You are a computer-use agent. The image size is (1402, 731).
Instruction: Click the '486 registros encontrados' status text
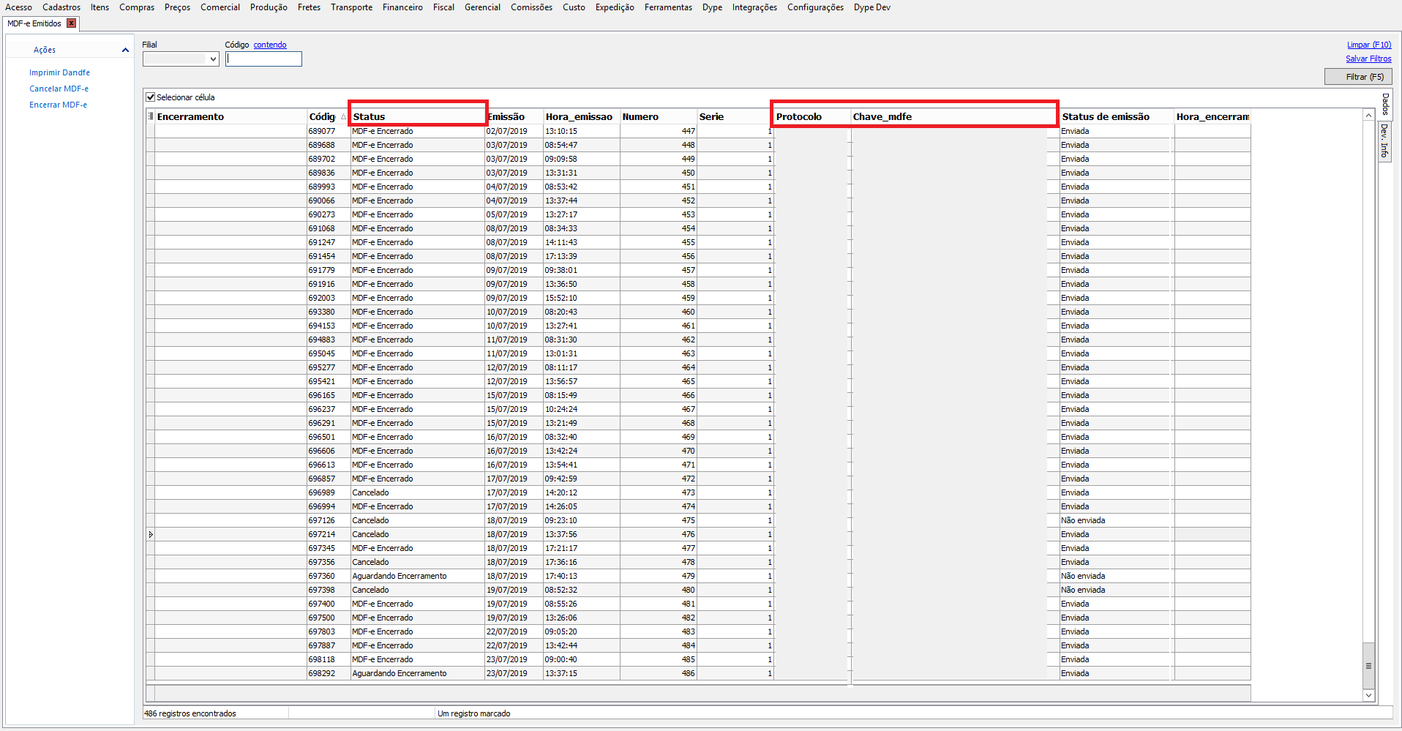click(x=190, y=713)
